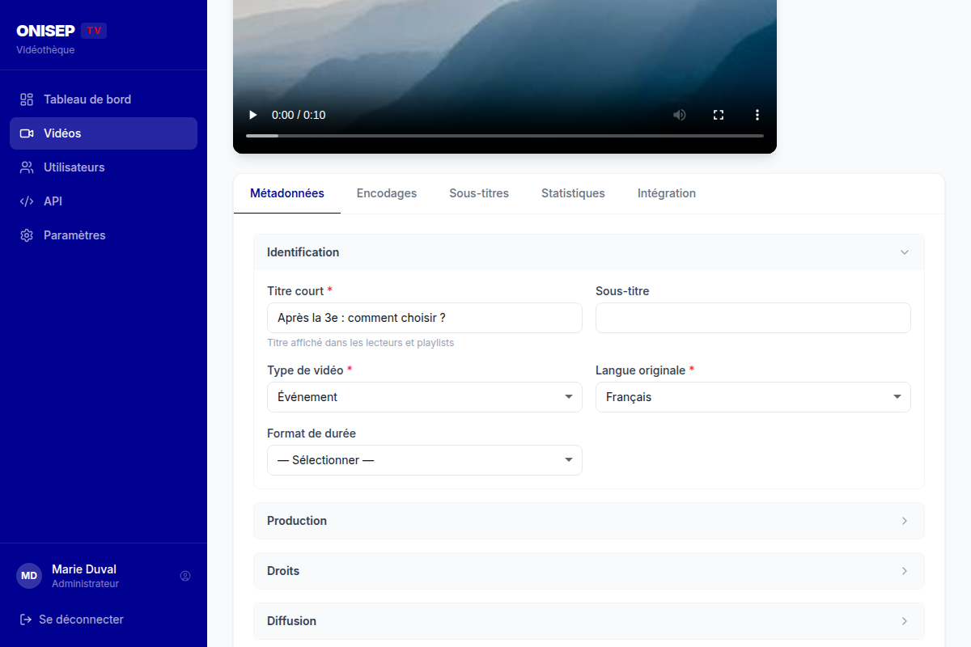Go to Tableau de bord

(x=104, y=99)
